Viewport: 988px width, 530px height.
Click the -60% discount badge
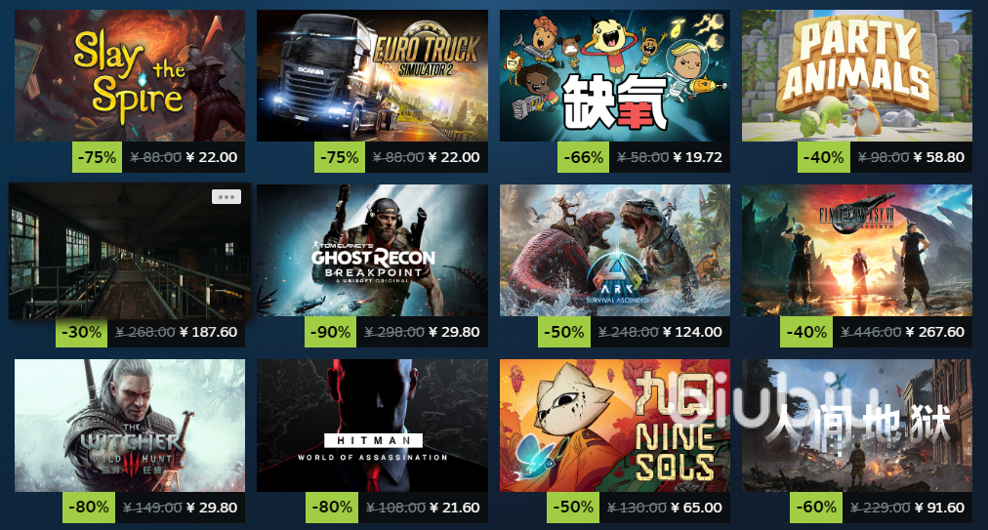point(816,508)
